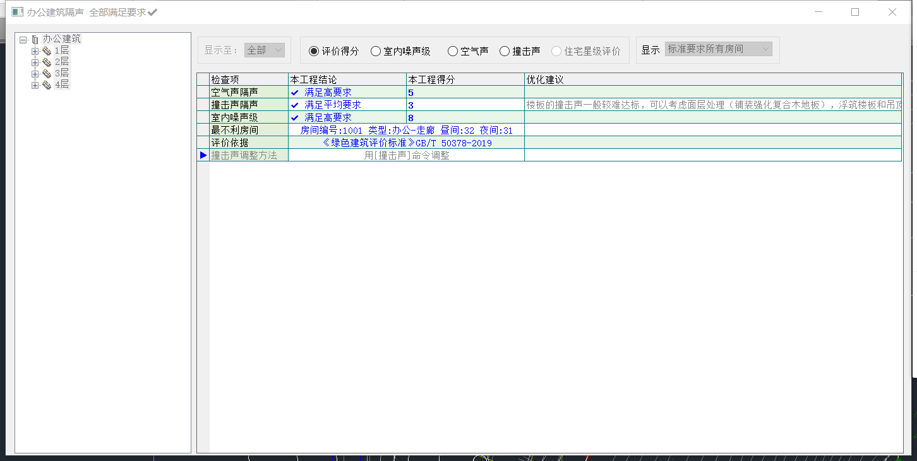The height and width of the screenshot is (461, 917).
Task: Click the window app icon in title bar
Action: (17, 12)
